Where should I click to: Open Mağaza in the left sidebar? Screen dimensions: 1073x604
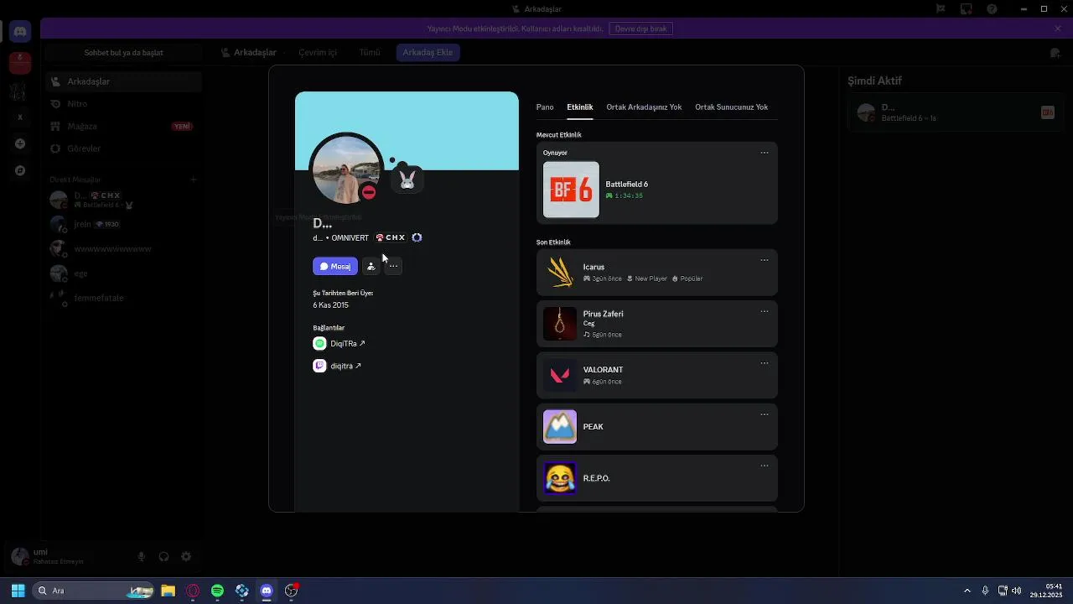(124, 127)
